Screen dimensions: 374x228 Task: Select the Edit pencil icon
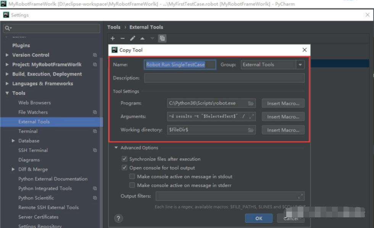click(132, 38)
